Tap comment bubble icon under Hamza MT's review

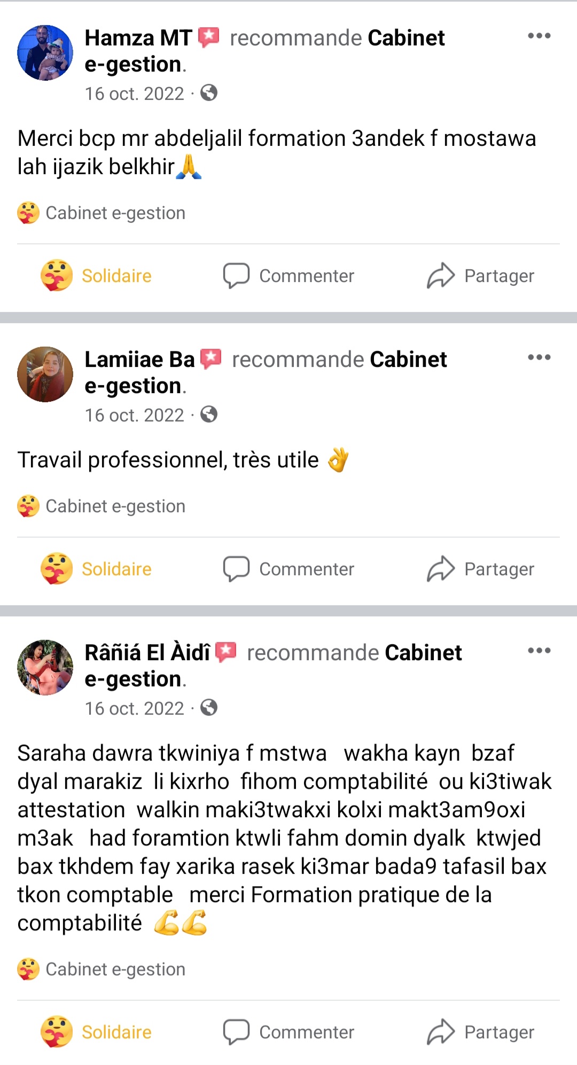[236, 276]
